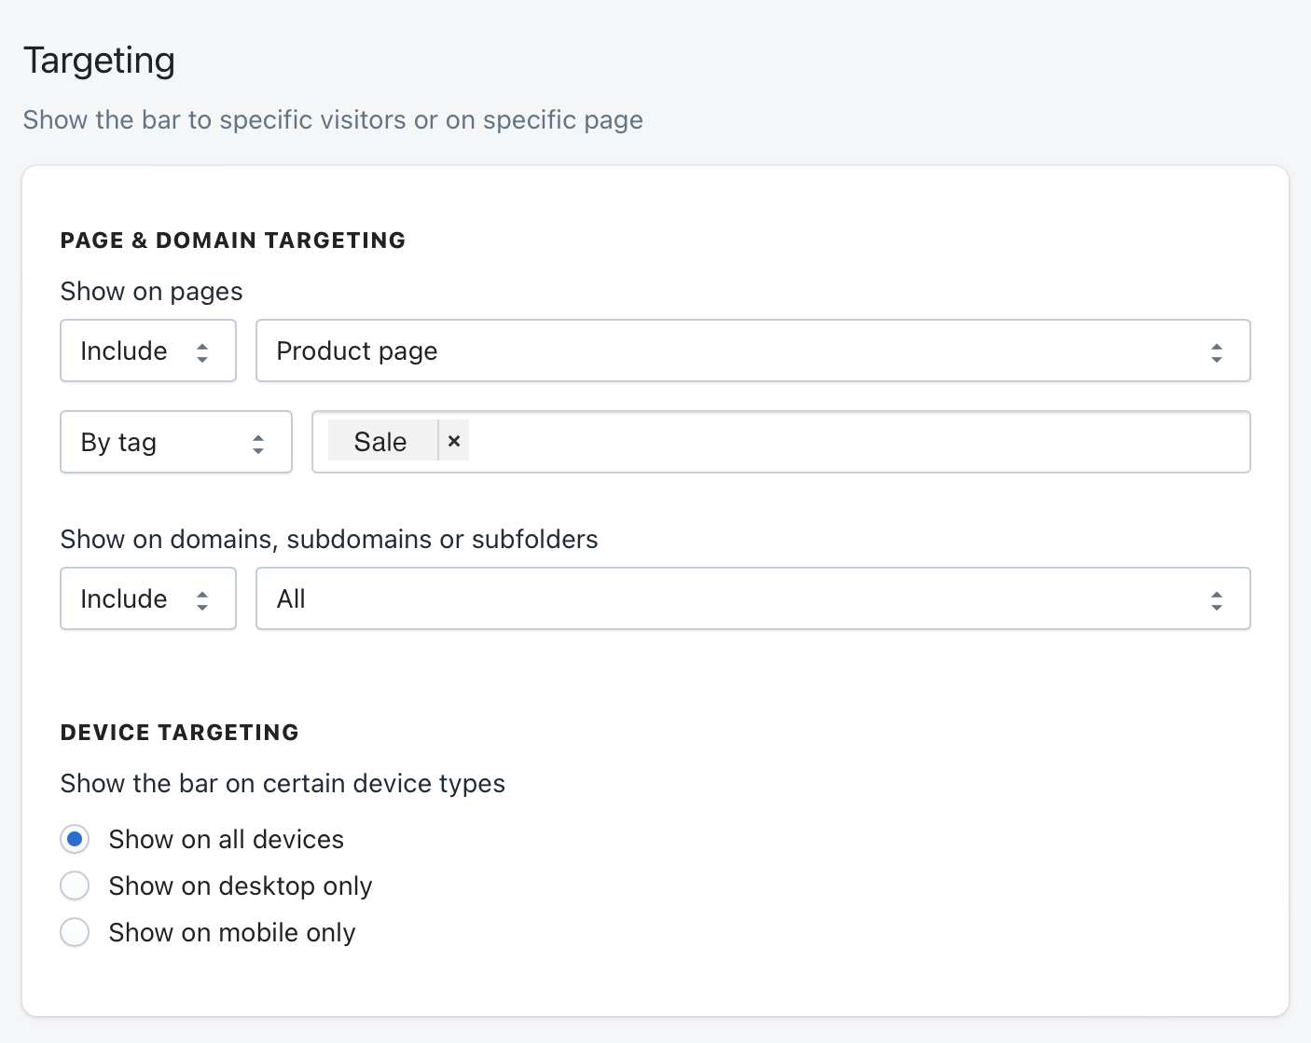Enable Show on desktop only radio option
Screen dimensions: 1311x1043
tap(75, 885)
